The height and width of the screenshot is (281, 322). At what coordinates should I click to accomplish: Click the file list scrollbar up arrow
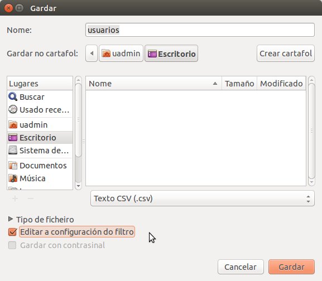point(311,80)
